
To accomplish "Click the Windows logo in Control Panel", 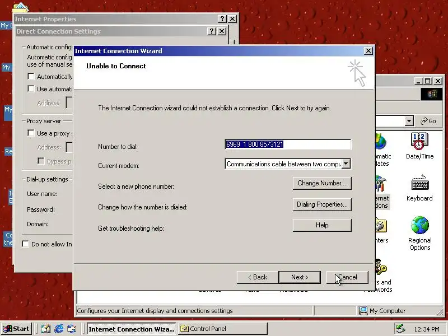I will pyautogui.click(x=431, y=94).
